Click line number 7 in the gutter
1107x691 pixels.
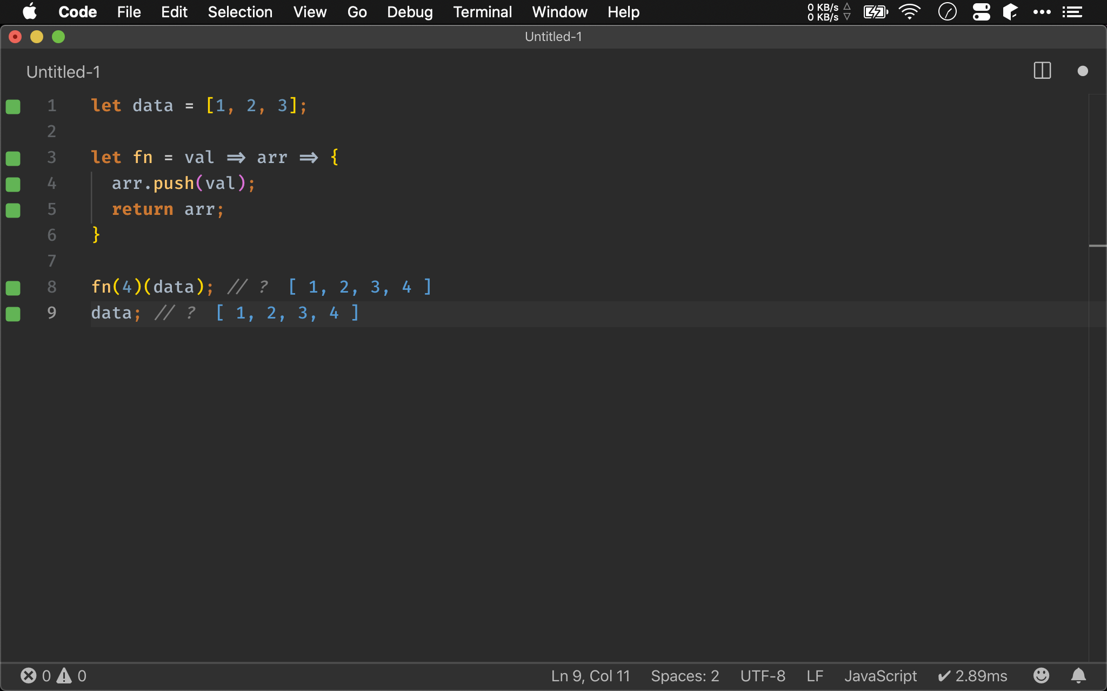point(51,261)
